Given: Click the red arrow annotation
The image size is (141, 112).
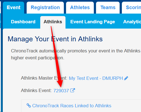Looking at the screenshot, I should coord(57,57).
